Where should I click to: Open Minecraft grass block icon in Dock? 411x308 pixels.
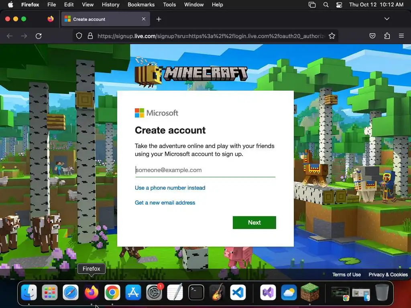[310, 292]
